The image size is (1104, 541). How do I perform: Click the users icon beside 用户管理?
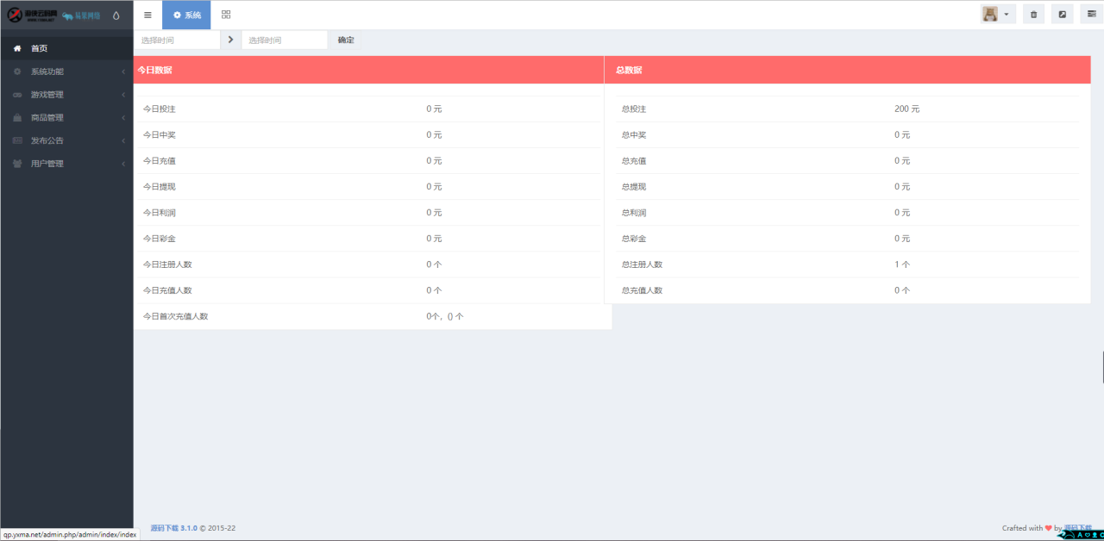16,164
